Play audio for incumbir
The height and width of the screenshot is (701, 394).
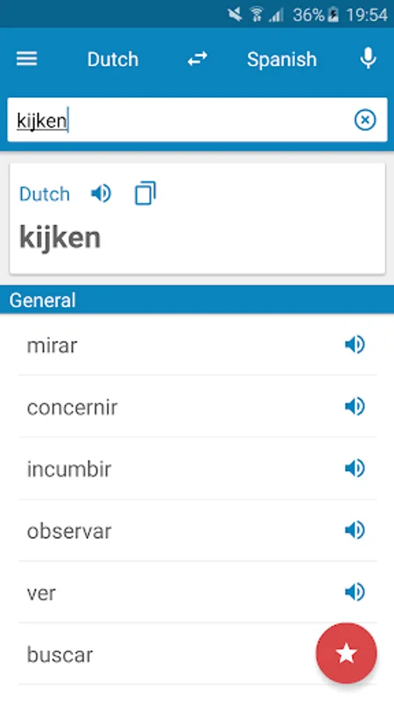(355, 469)
